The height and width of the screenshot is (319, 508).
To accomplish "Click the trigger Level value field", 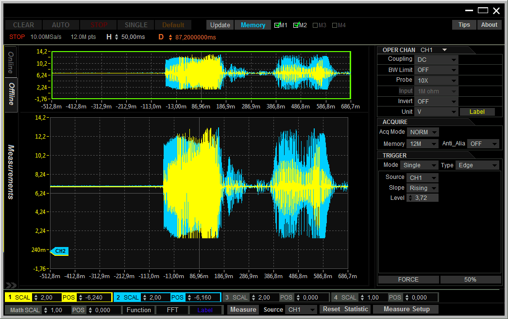I will click(x=423, y=197).
